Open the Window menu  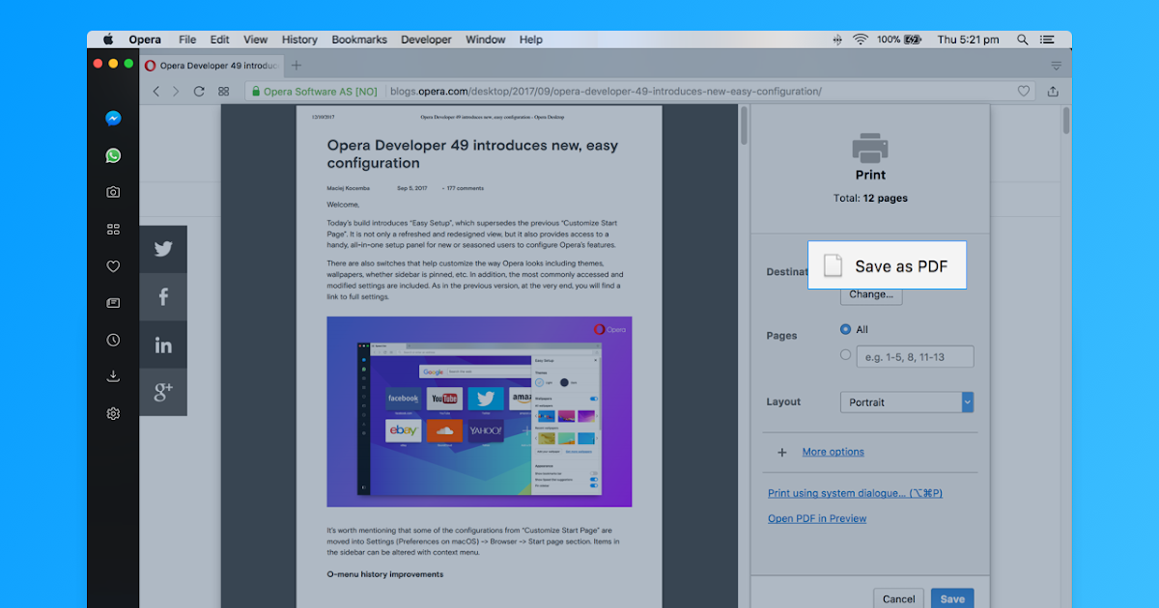click(x=486, y=40)
